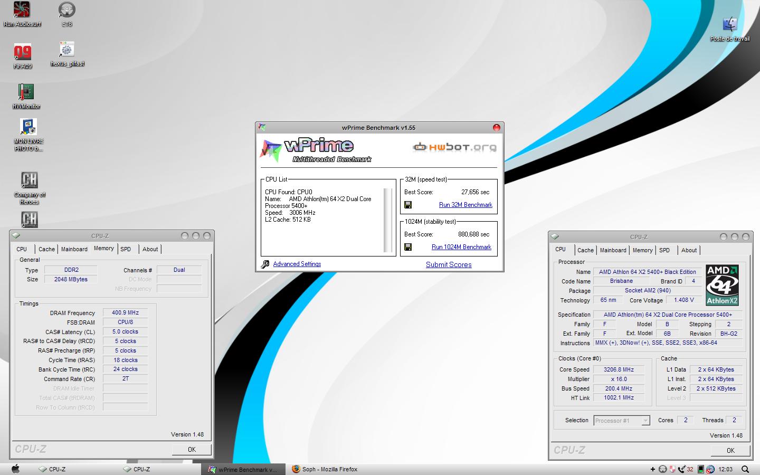Viewport: 760px width, 475px height.
Task: Open About tab in left CPU-Z window
Action: pos(150,249)
